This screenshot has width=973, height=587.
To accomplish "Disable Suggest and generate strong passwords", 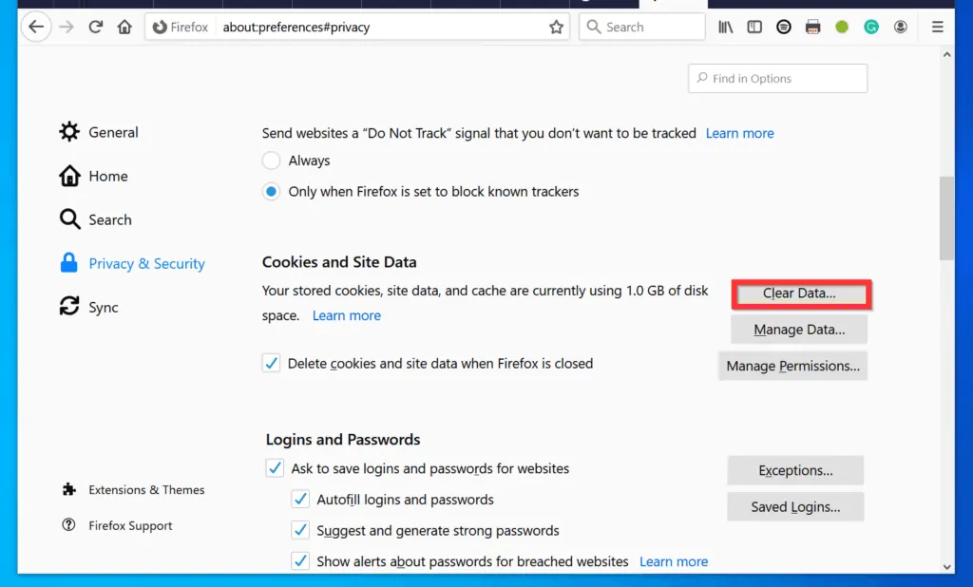I will point(300,531).
